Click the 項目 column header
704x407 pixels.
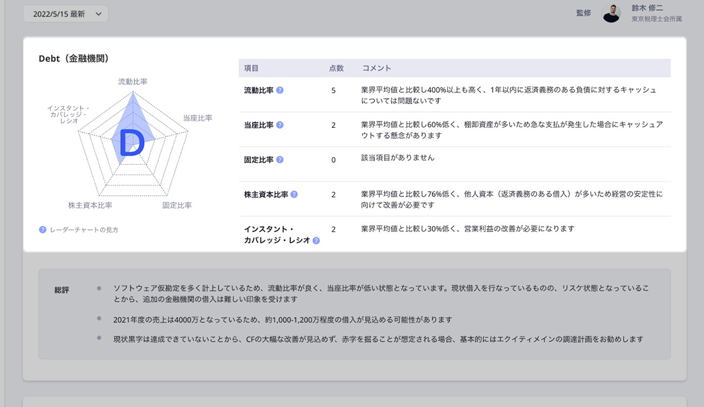click(x=251, y=68)
